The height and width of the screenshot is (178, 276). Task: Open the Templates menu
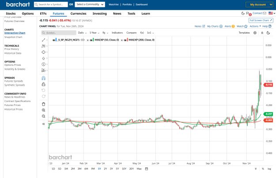click(244, 33)
